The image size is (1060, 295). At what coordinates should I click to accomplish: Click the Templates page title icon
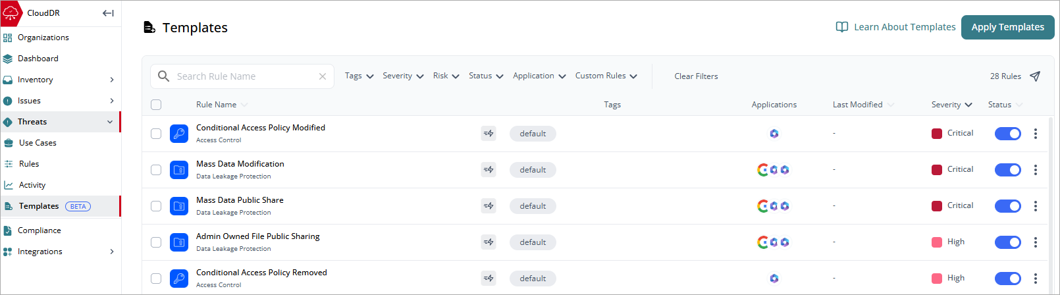click(x=149, y=27)
